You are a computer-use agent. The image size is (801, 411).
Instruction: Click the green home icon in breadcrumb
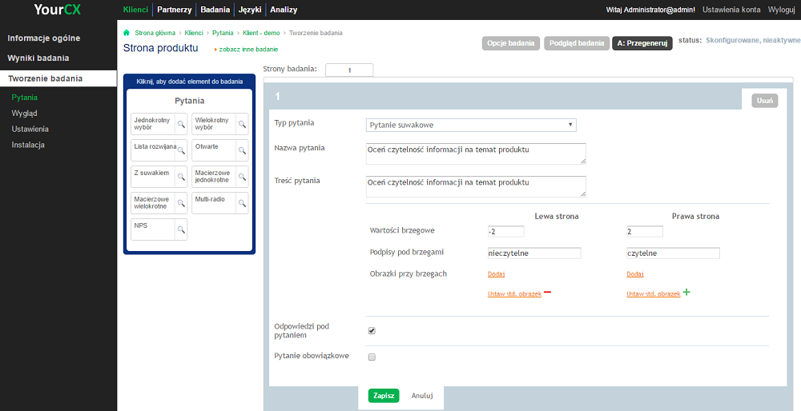click(127, 33)
